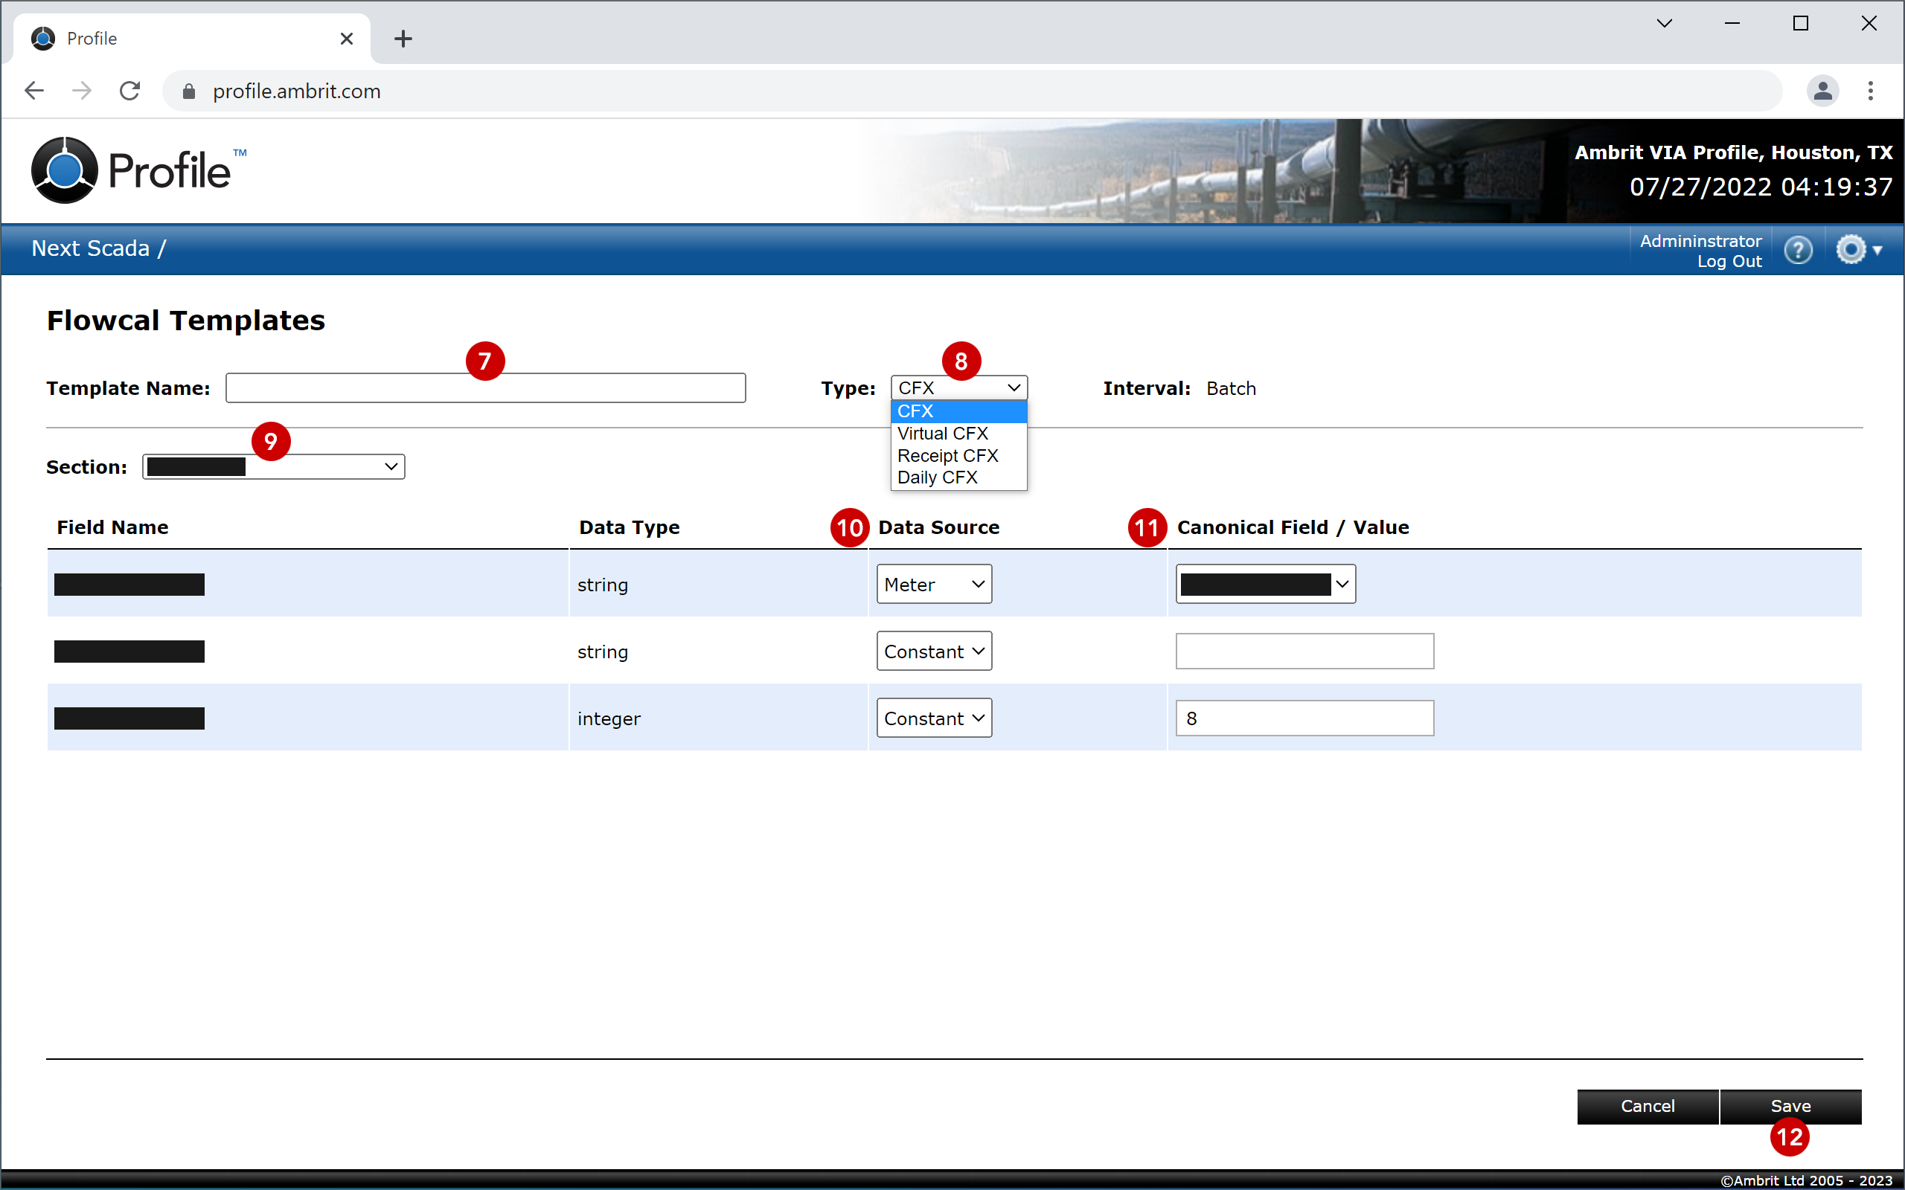Select Daily CFX from the Type list
Screen dimensions: 1905x1190
pos(958,477)
